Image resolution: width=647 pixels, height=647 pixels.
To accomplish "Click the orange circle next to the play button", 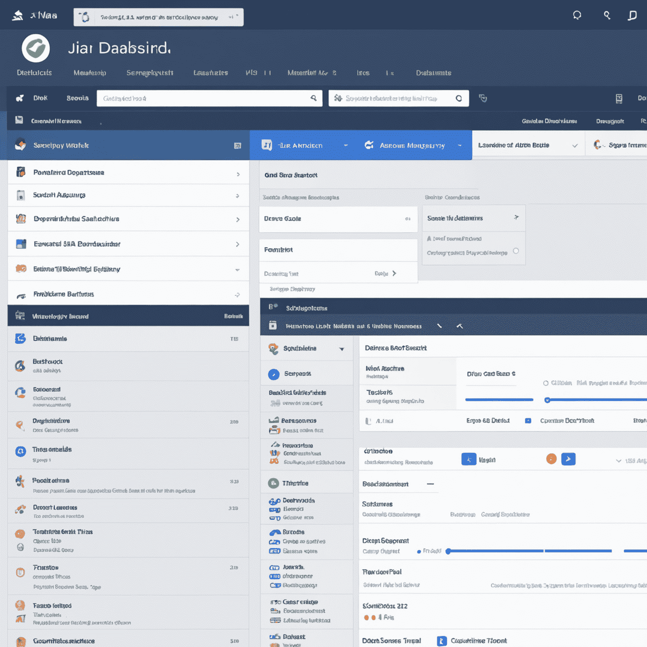I will click(551, 459).
